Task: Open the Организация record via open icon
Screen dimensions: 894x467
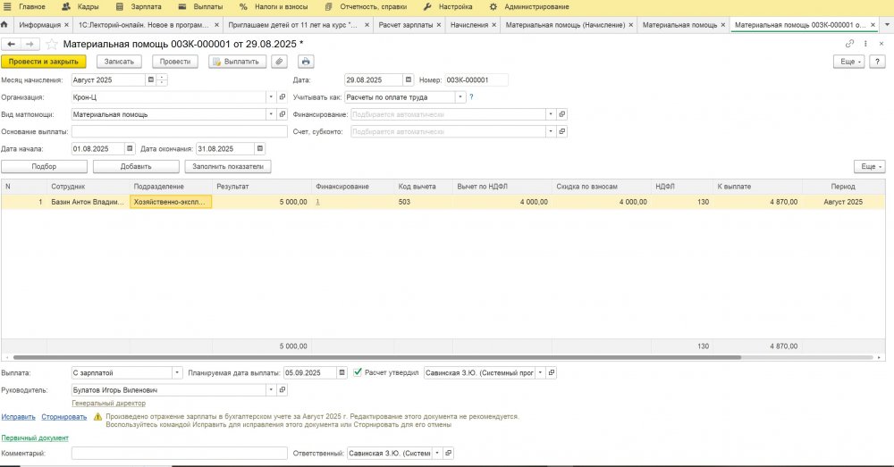Action: point(283,97)
